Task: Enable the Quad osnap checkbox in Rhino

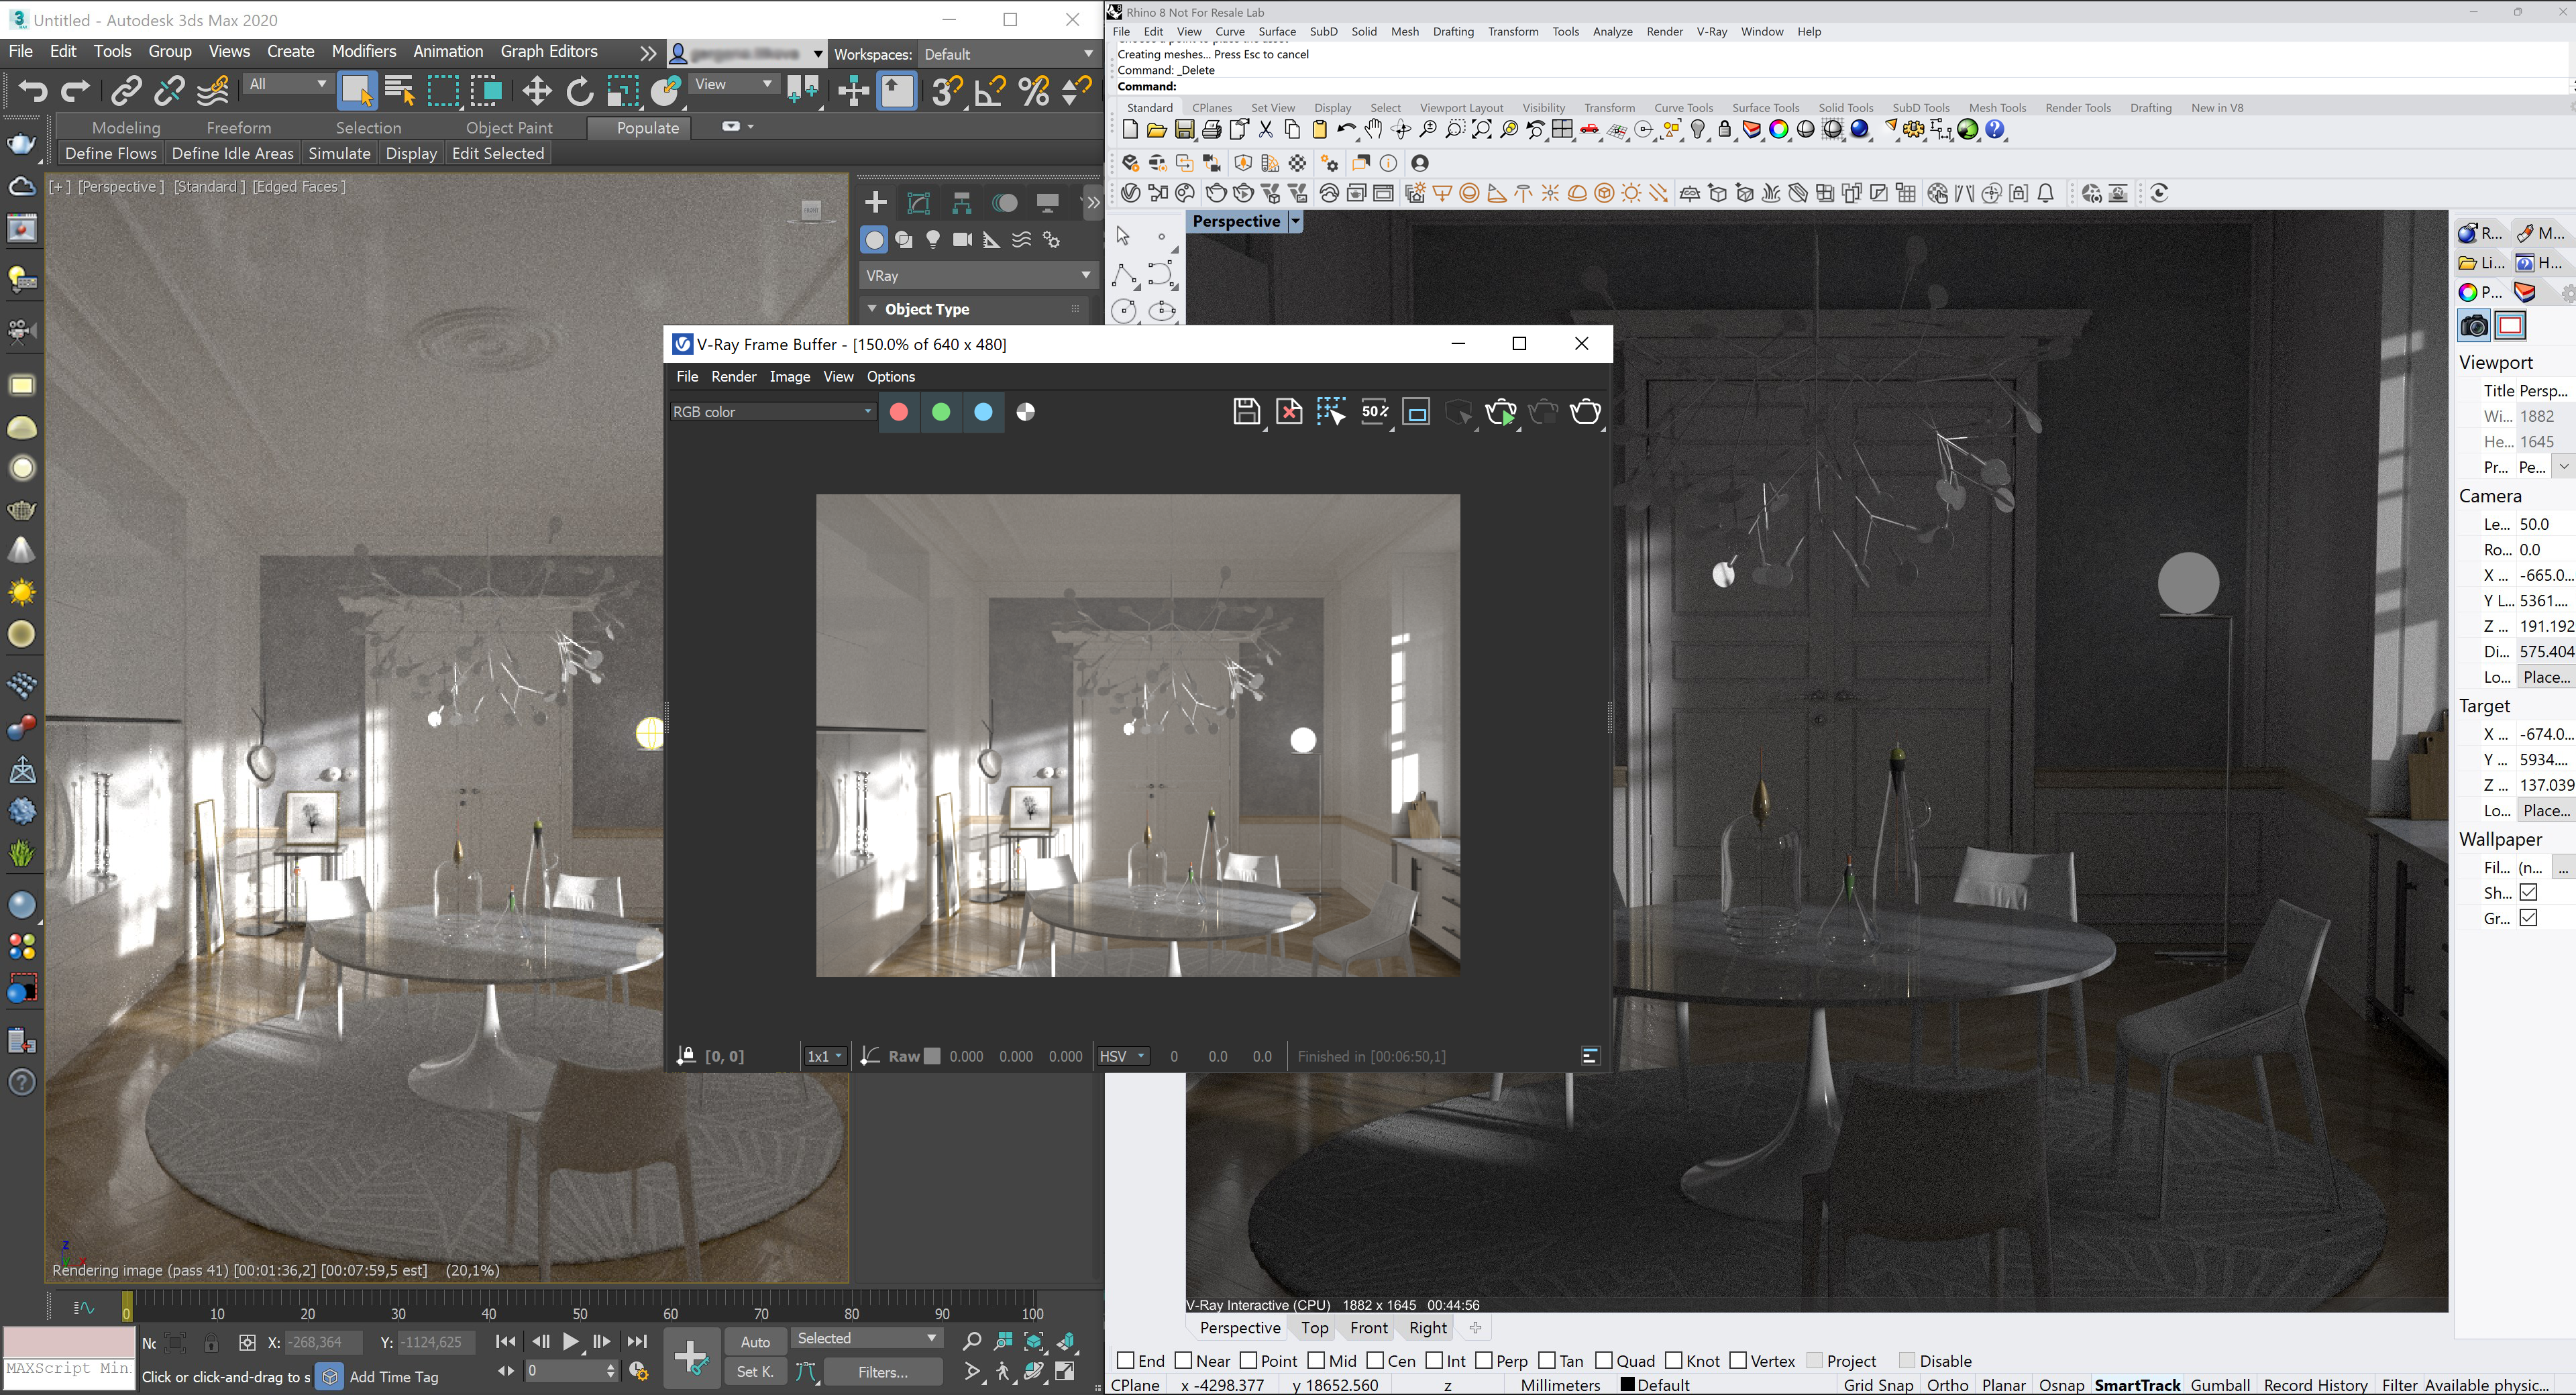Action: click(x=1604, y=1360)
